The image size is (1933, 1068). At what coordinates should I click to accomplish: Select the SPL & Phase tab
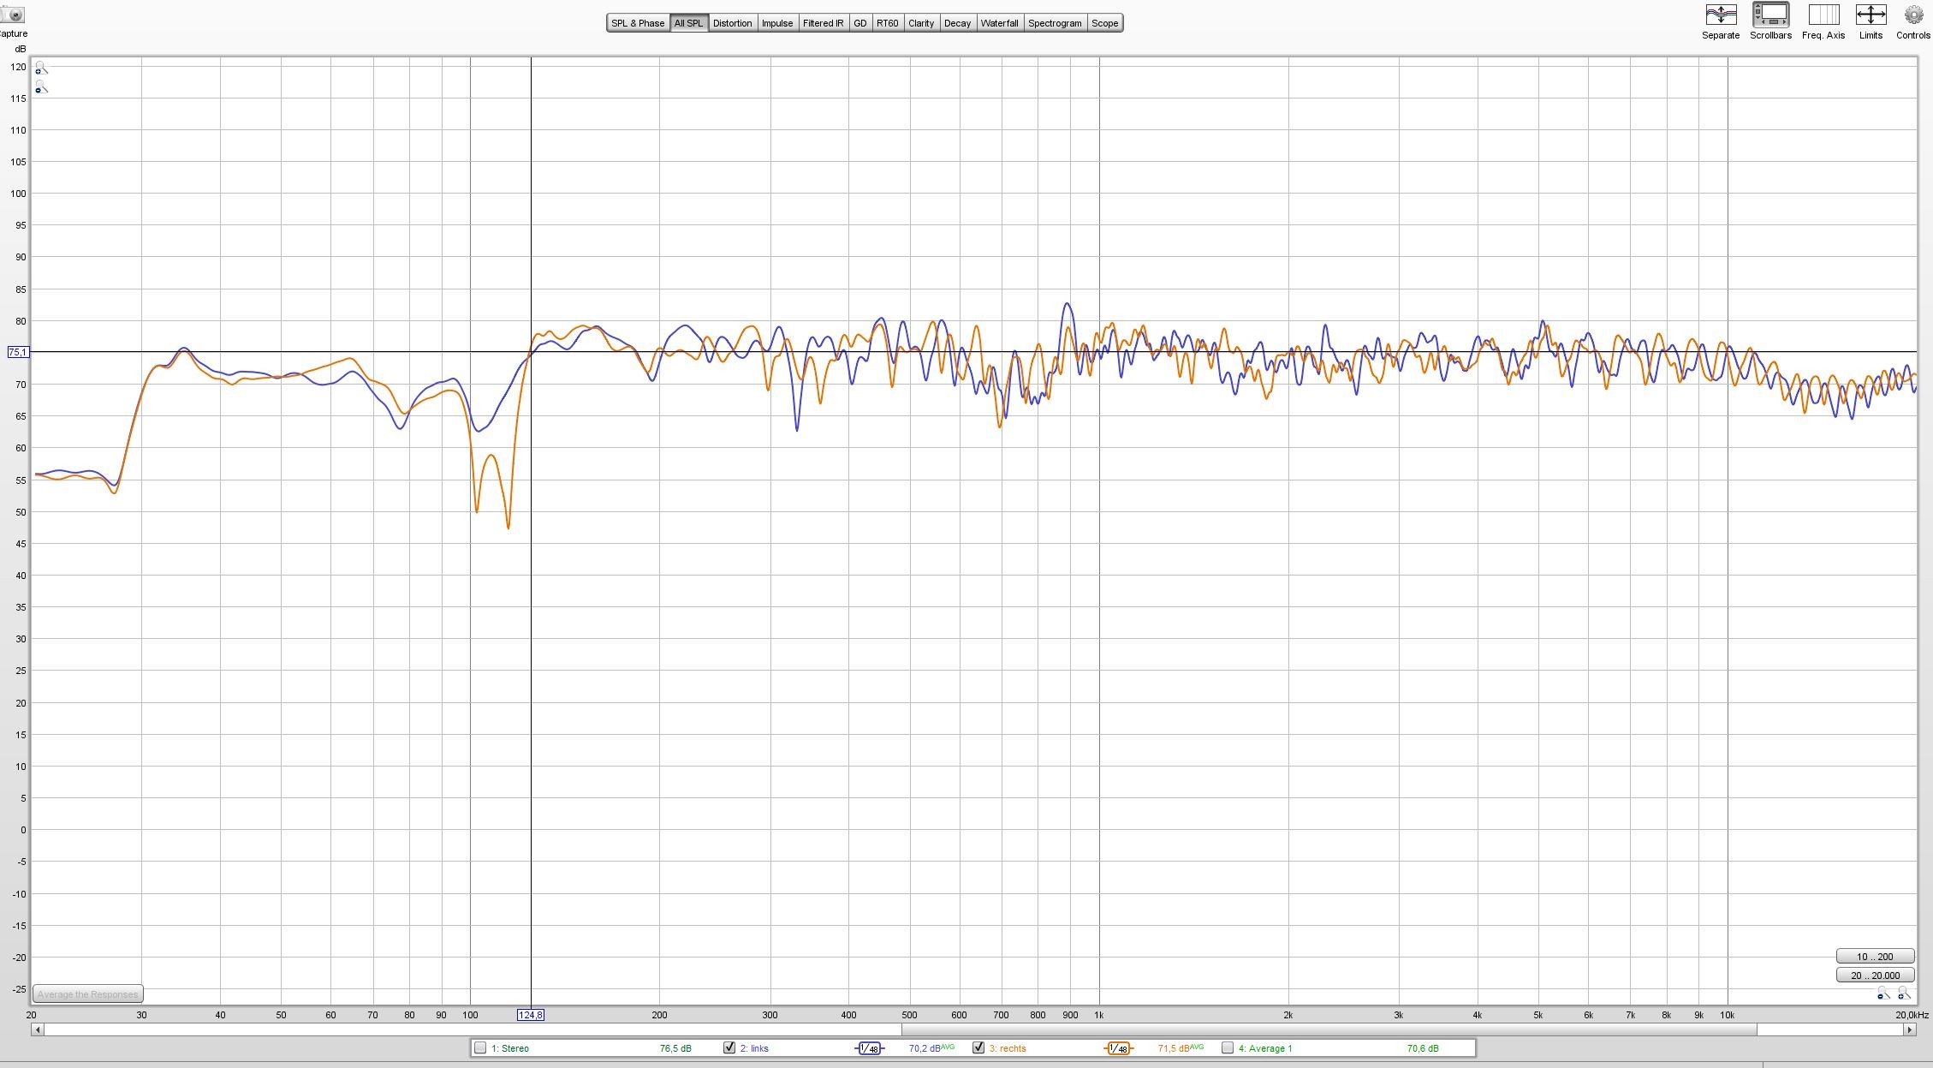pos(637,23)
